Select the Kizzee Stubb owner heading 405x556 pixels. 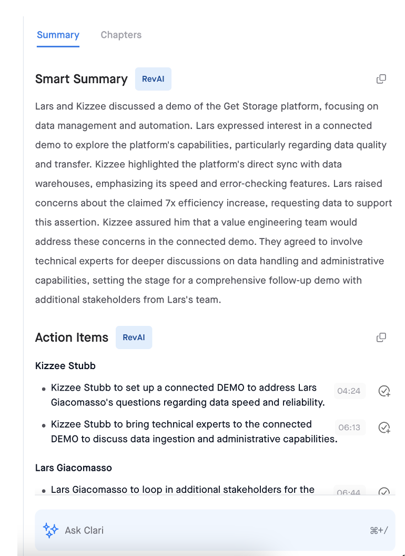point(66,365)
